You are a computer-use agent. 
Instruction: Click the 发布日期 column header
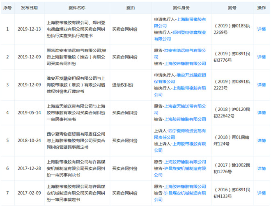tap(29, 8)
